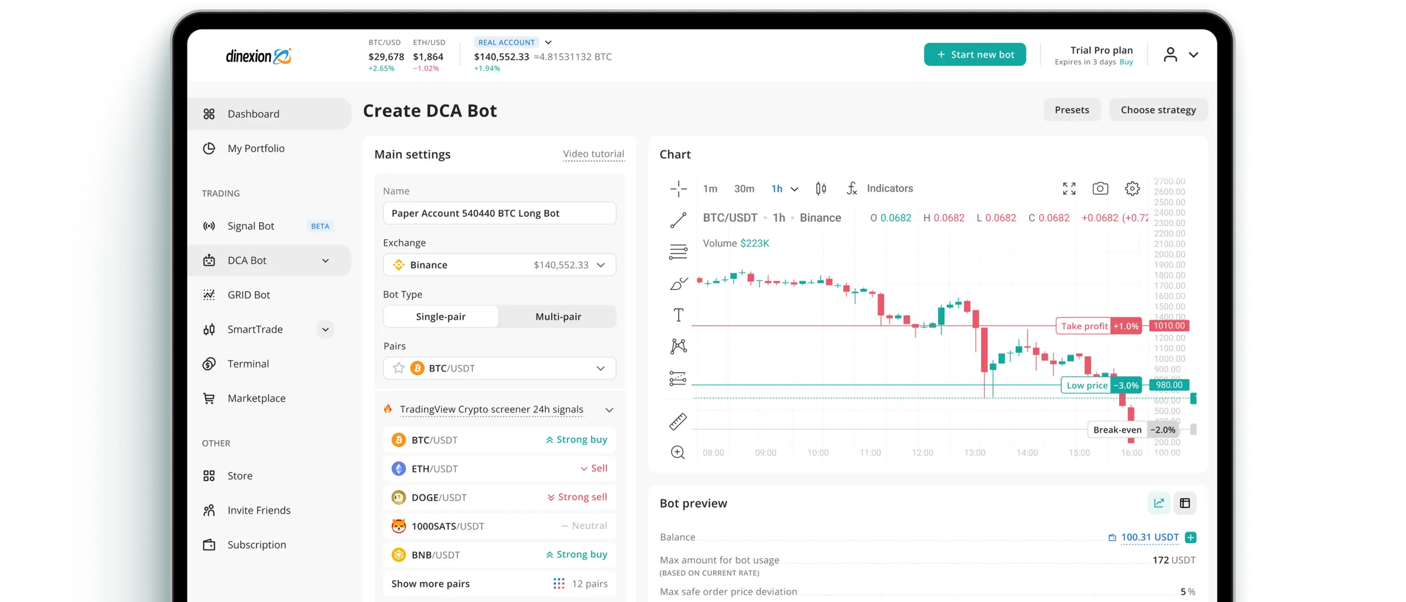The width and height of the screenshot is (1406, 602).
Task: Open GRID Bot in sidebar
Action: tap(249, 295)
